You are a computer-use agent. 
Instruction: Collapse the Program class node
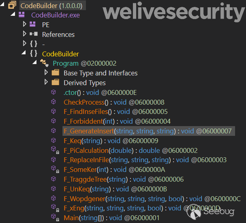(x=35, y=64)
